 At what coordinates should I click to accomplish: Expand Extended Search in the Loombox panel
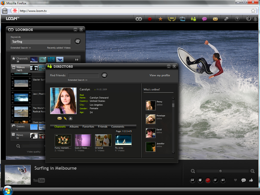[21, 48]
